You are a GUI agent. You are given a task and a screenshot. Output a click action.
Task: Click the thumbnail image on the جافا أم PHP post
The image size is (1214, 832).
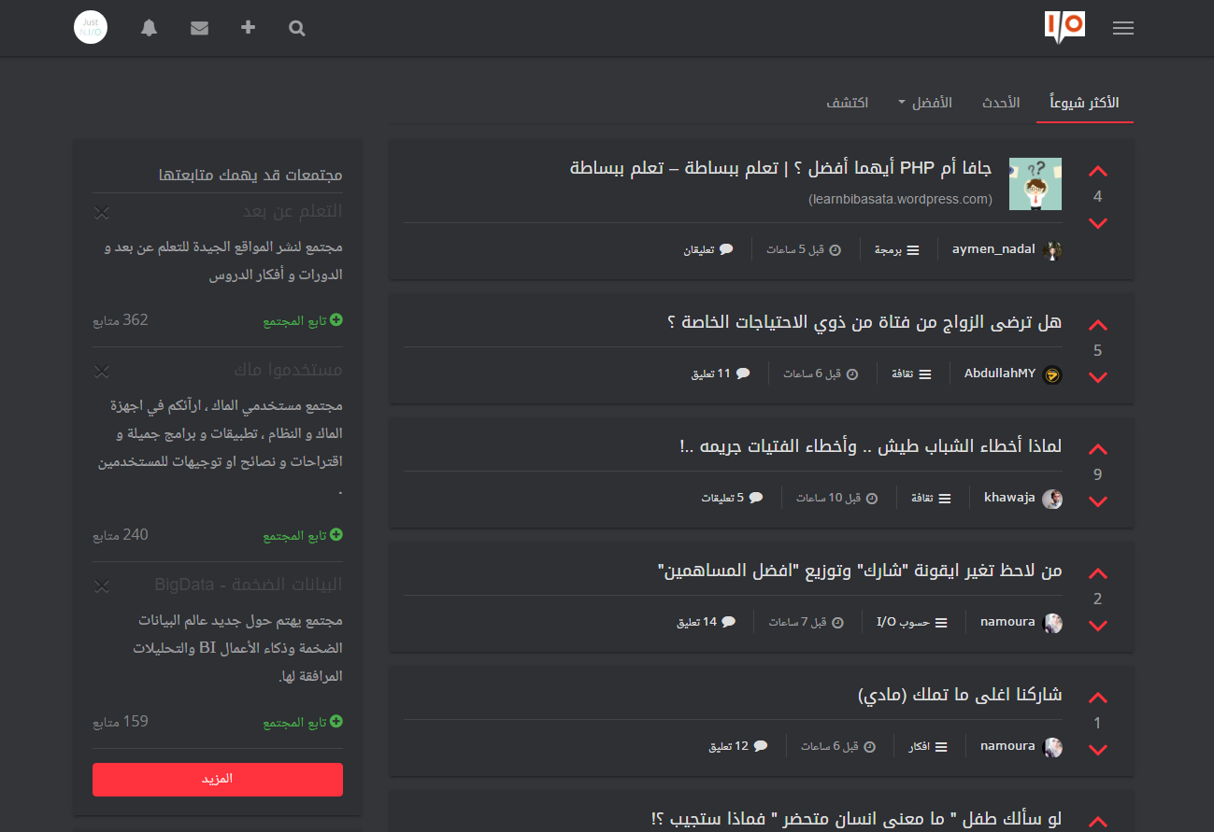pos(1035,184)
